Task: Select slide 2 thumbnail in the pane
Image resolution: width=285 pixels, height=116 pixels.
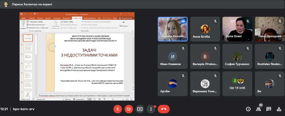Action: (x=28, y=47)
